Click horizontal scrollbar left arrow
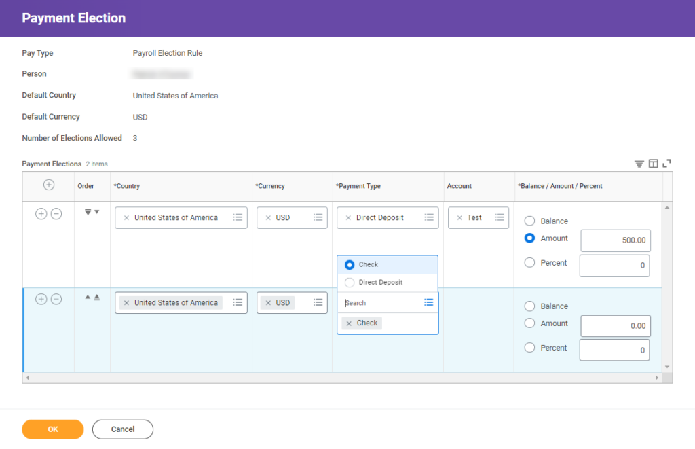The height and width of the screenshot is (449, 695). pos(27,378)
